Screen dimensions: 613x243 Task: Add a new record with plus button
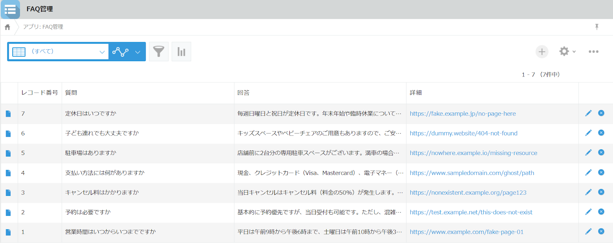541,52
